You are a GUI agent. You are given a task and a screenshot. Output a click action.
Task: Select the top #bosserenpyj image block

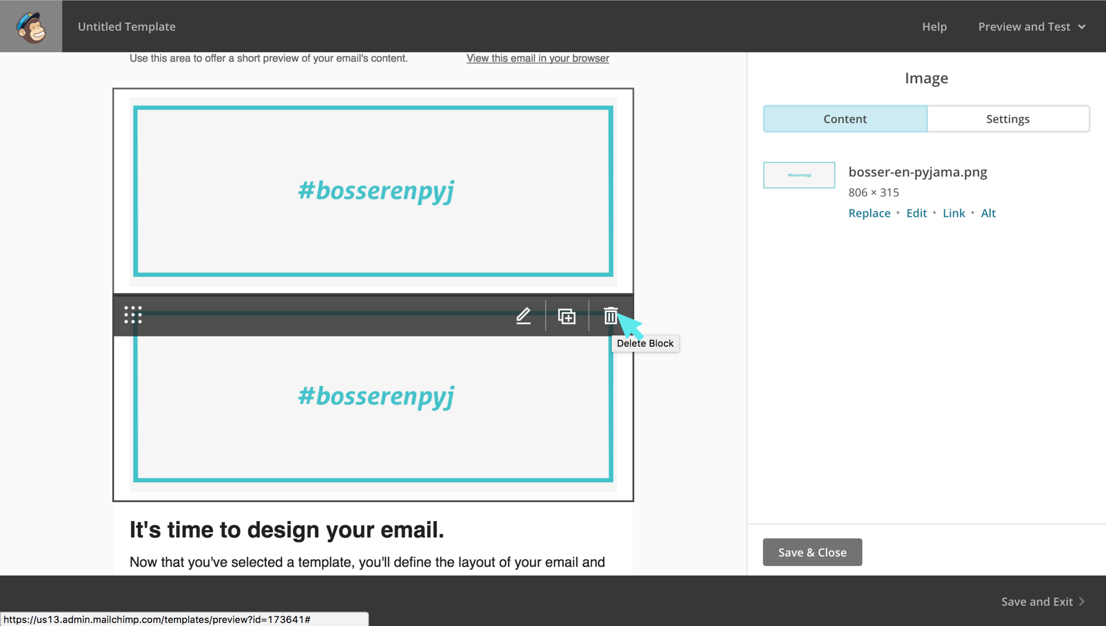pyautogui.click(x=373, y=191)
